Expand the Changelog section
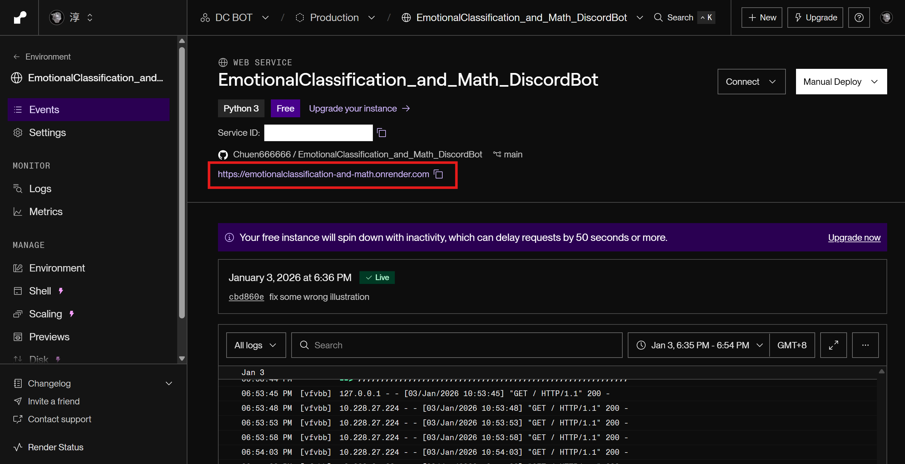The image size is (905, 464). coord(169,383)
